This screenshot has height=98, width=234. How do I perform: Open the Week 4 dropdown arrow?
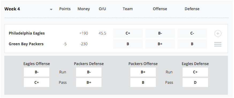point(51,9)
